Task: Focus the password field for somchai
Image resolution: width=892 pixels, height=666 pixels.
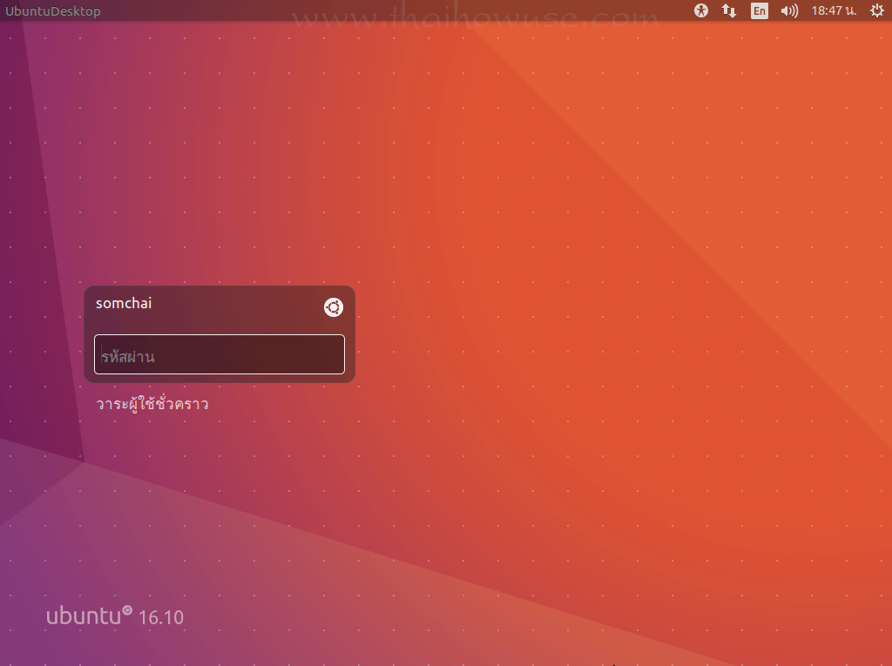Action: 220,354
